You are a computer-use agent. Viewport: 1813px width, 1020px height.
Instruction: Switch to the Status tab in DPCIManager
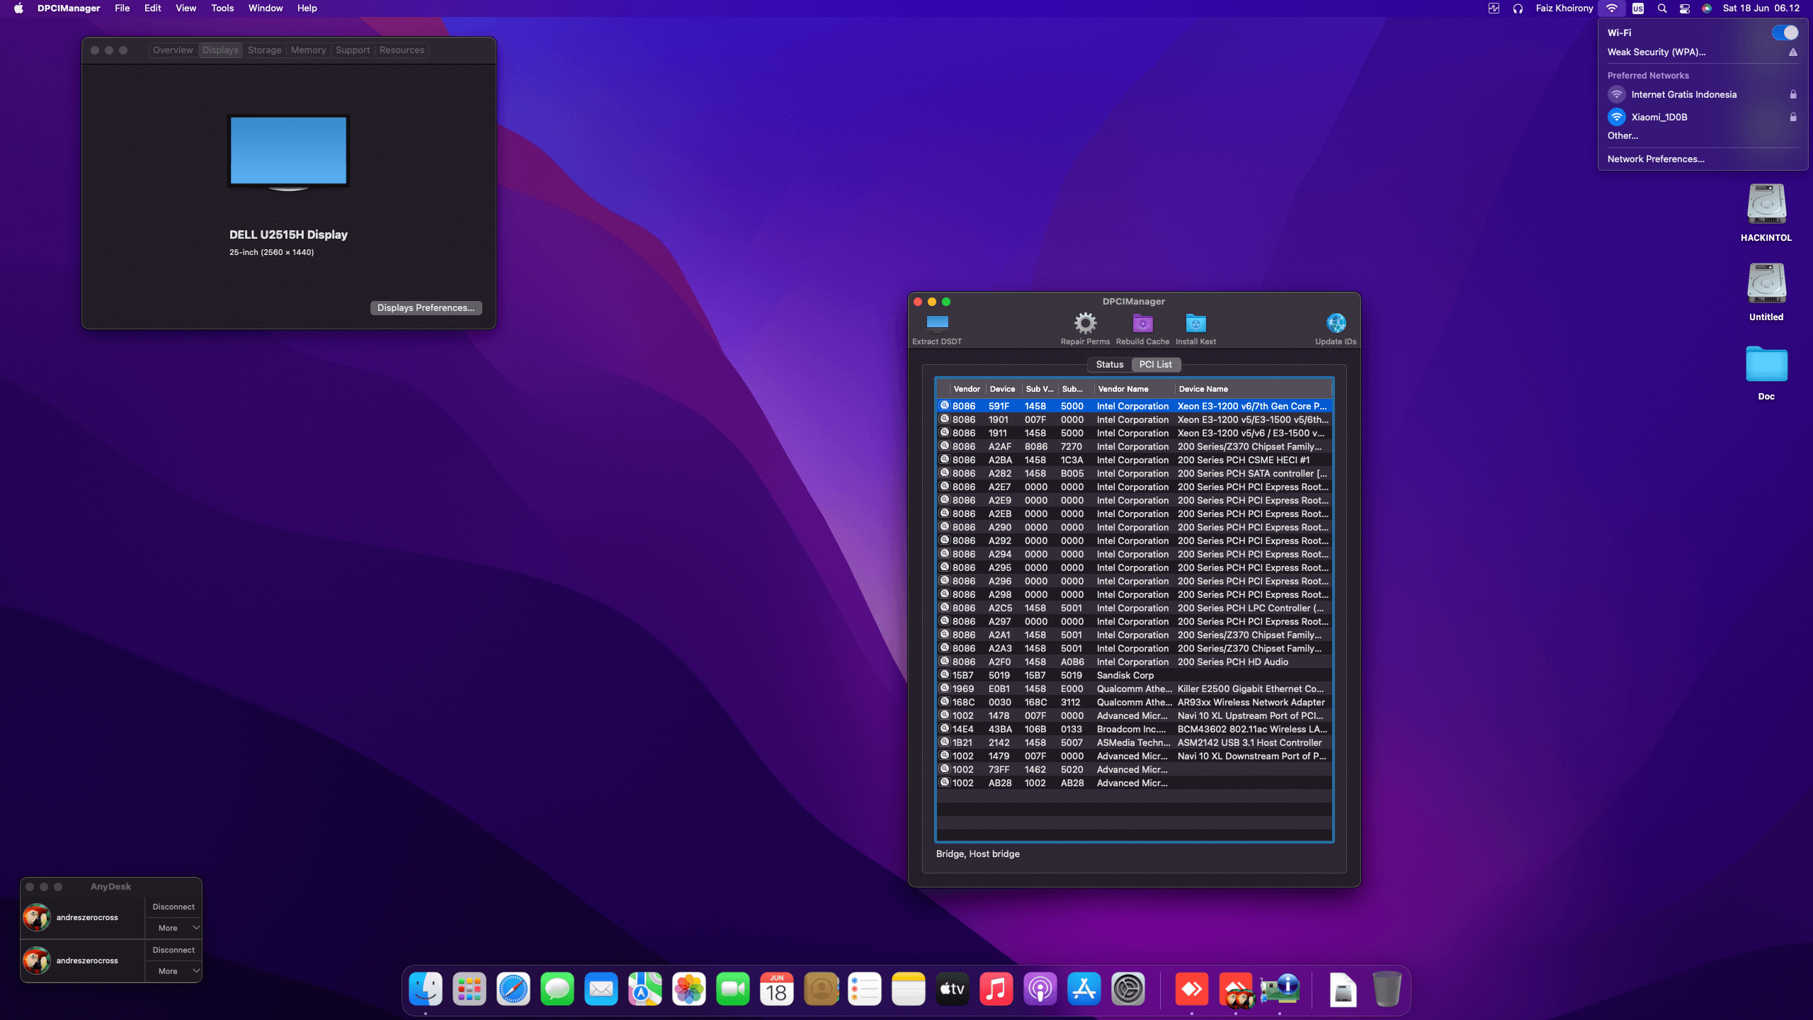1110,364
